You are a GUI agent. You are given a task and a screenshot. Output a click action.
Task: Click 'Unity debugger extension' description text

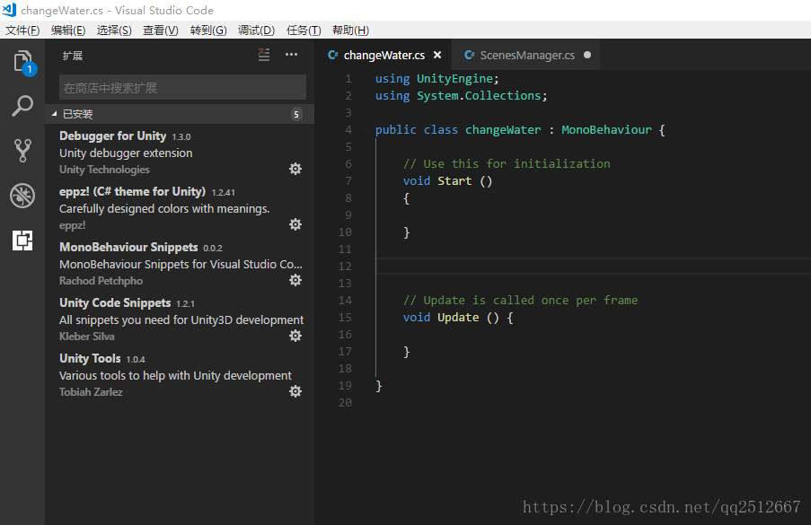click(126, 153)
